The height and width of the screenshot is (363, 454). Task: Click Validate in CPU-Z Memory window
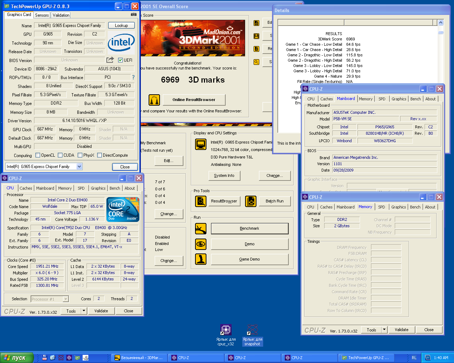(402, 330)
